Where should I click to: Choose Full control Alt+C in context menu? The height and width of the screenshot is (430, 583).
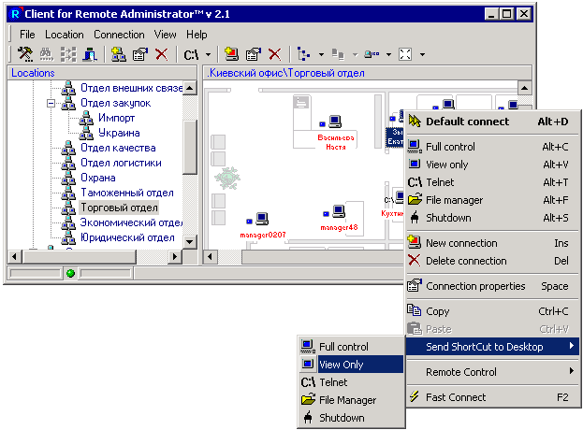point(492,147)
